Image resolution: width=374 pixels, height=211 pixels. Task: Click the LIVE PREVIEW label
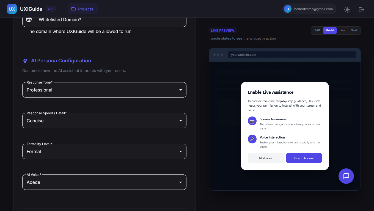[x=222, y=30]
